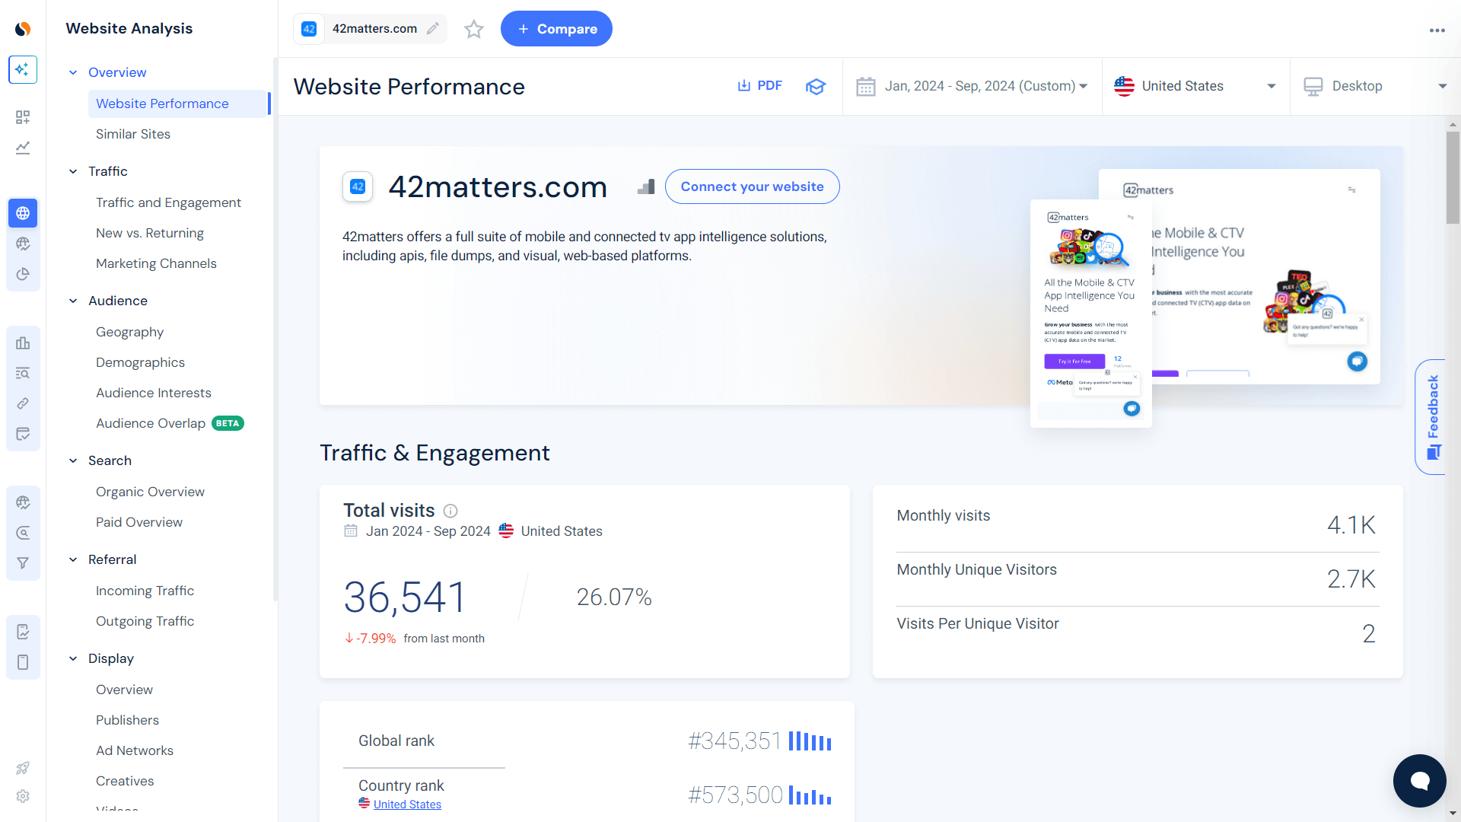Click United States country rank link
The image size is (1461, 822).
(406, 803)
